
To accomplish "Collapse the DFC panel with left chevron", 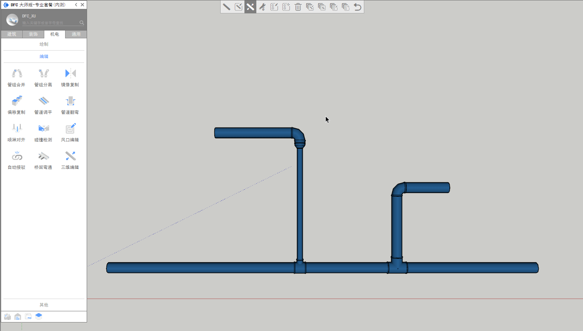I will [x=76, y=5].
